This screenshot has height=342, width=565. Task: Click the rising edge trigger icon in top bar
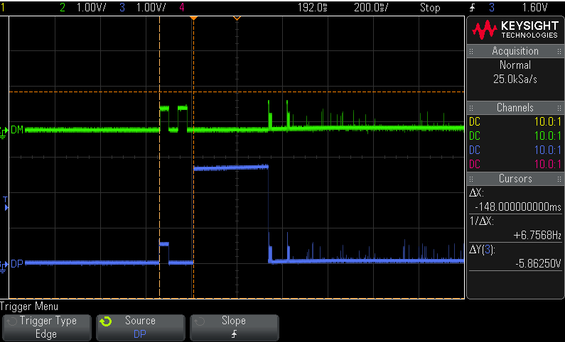(x=473, y=8)
